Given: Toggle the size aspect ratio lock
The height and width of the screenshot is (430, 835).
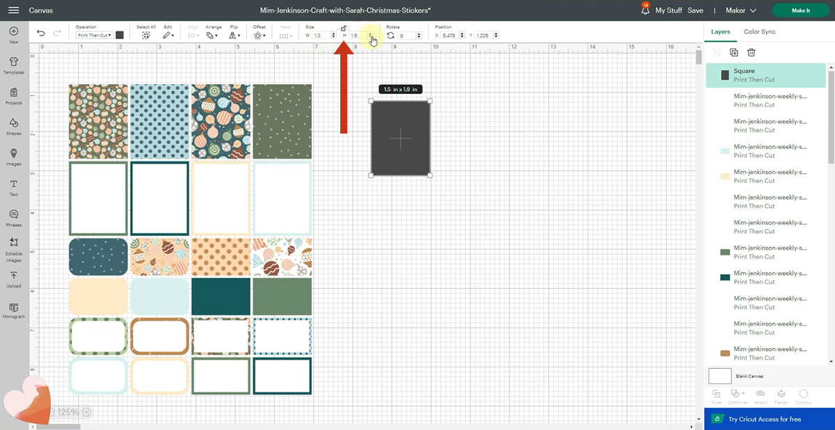Looking at the screenshot, I should pos(344,28).
